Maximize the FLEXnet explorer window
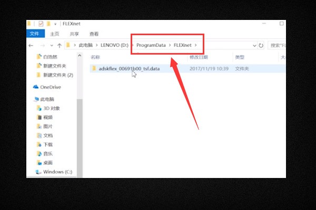 pyautogui.click(x=282, y=24)
